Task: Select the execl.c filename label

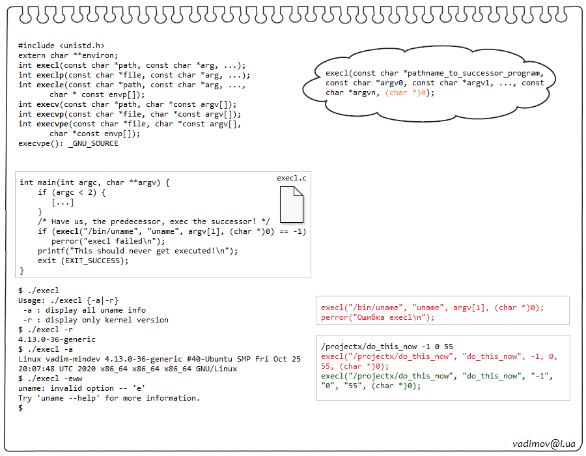Action: (291, 178)
